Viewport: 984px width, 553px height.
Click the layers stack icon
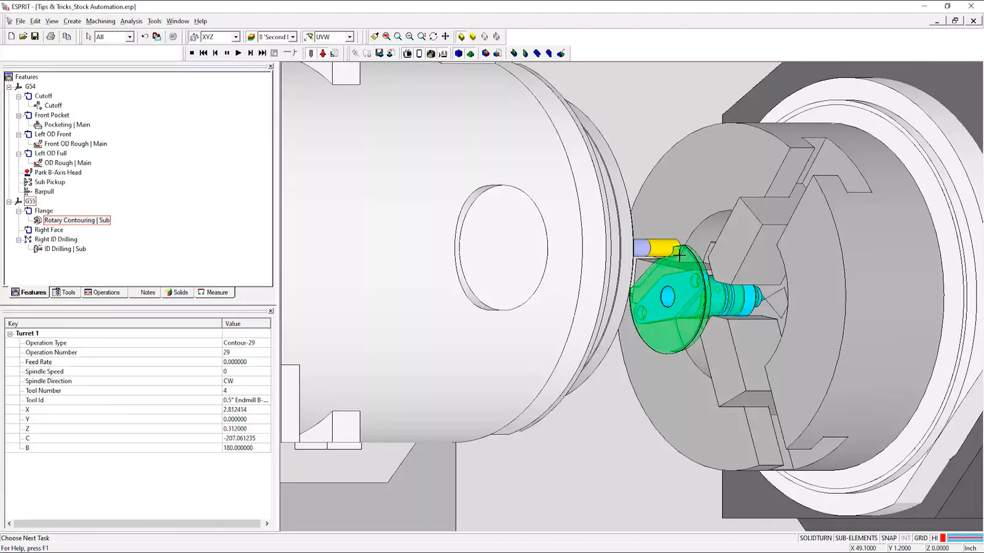pyautogui.click(x=251, y=37)
